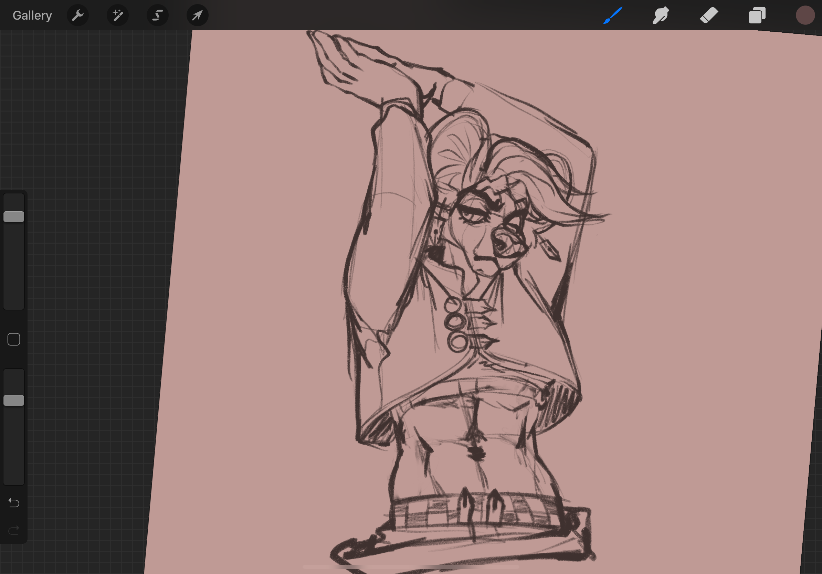Open the Layers panel
Viewport: 822px width, 574px height.
pos(757,15)
